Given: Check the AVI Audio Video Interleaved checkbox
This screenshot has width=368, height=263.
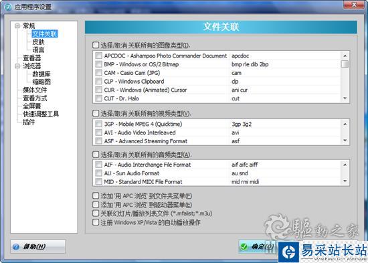Looking at the screenshot, I should [99, 133].
